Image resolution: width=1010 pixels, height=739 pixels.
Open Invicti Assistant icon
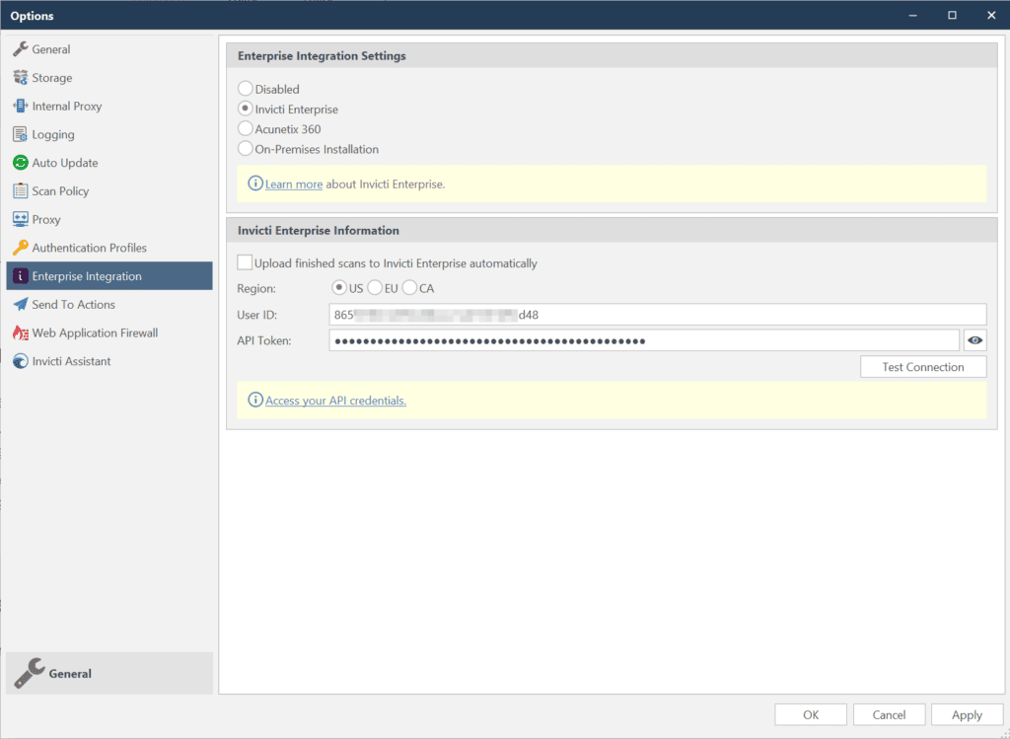click(20, 361)
